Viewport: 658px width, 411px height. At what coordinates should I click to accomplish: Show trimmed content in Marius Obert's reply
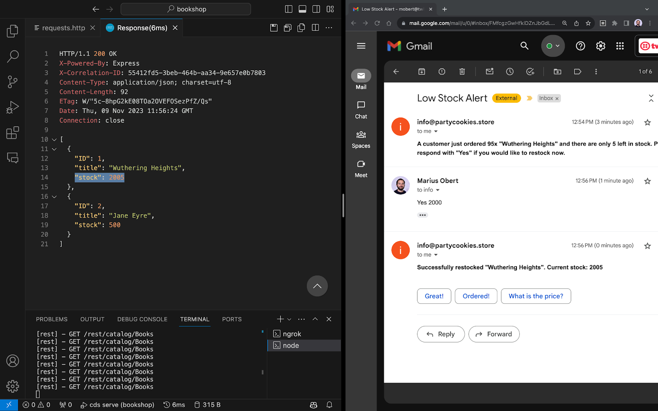coord(422,215)
